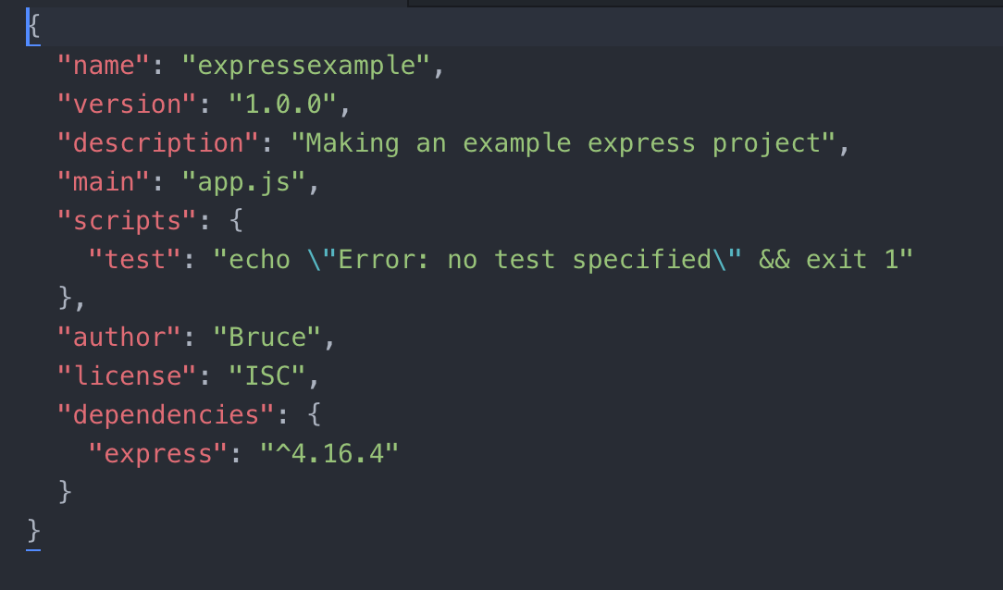Click the "test" key
1003x590 pixels.
135,260
